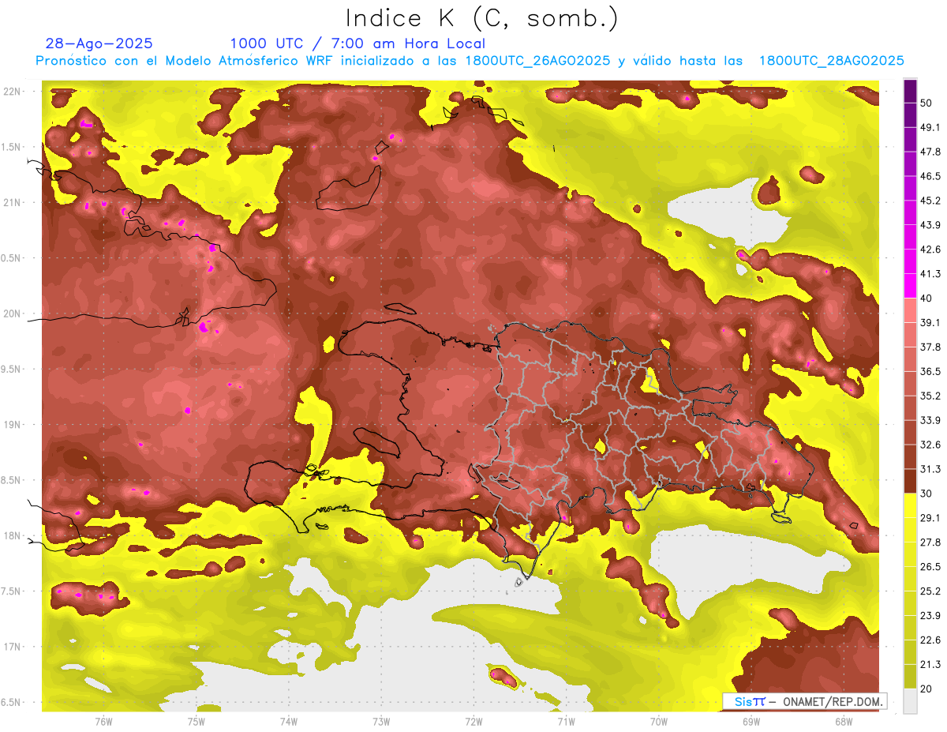Pick the salmon color bar segment between 39.1 and 40
This screenshot has width=947, height=732.
[x=910, y=310]
